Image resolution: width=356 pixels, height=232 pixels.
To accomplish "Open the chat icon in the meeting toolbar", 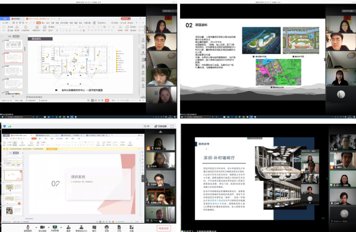I will pyautogui.click(x=94, y=227).
